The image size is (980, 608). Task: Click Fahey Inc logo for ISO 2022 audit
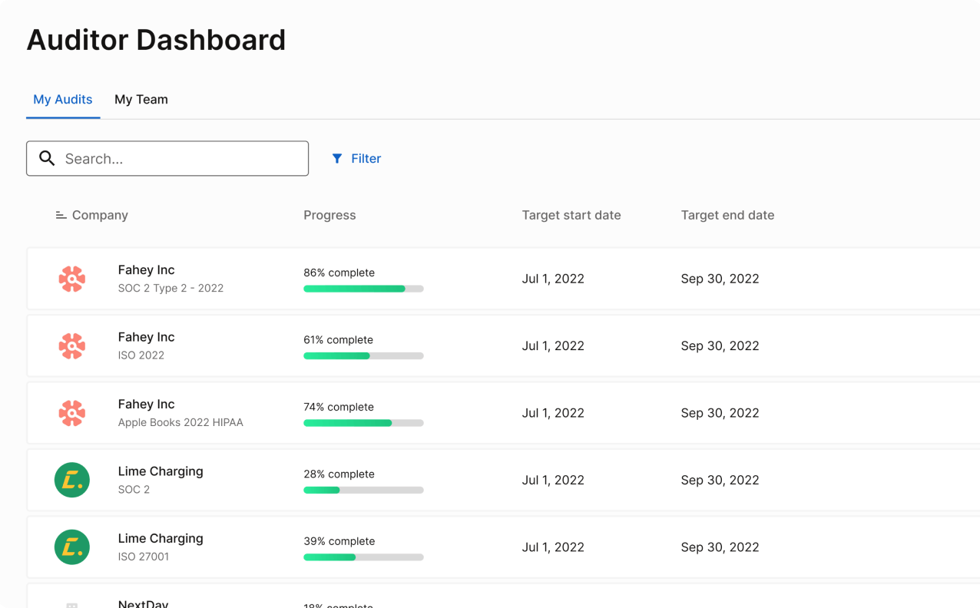72,346
